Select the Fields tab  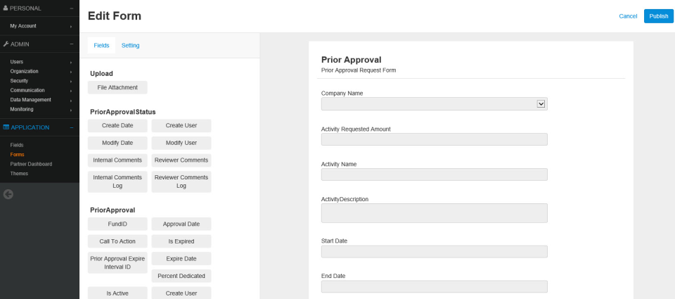101,45
